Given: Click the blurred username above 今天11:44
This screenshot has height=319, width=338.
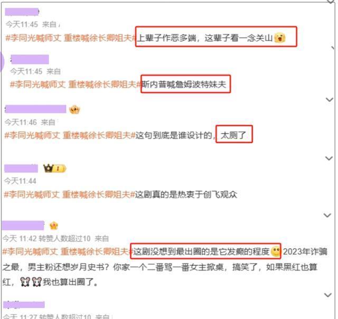Looking at the screenshot, I should tap(21, 168).
